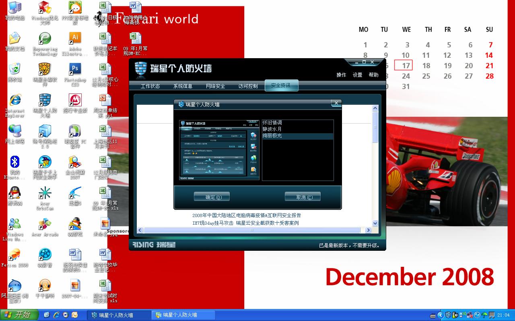The height and width of the screenshot is (321, 515).
Task: Launch Fetion 2008 from the desktop
Action: tap(15, 258)
